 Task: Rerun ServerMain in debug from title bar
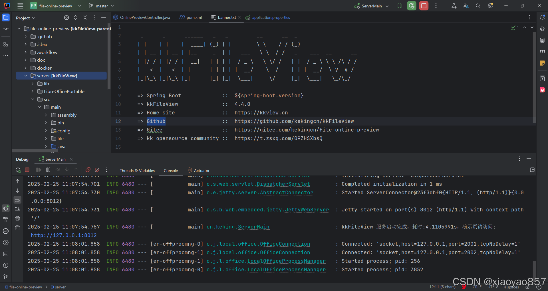[412, 6]
